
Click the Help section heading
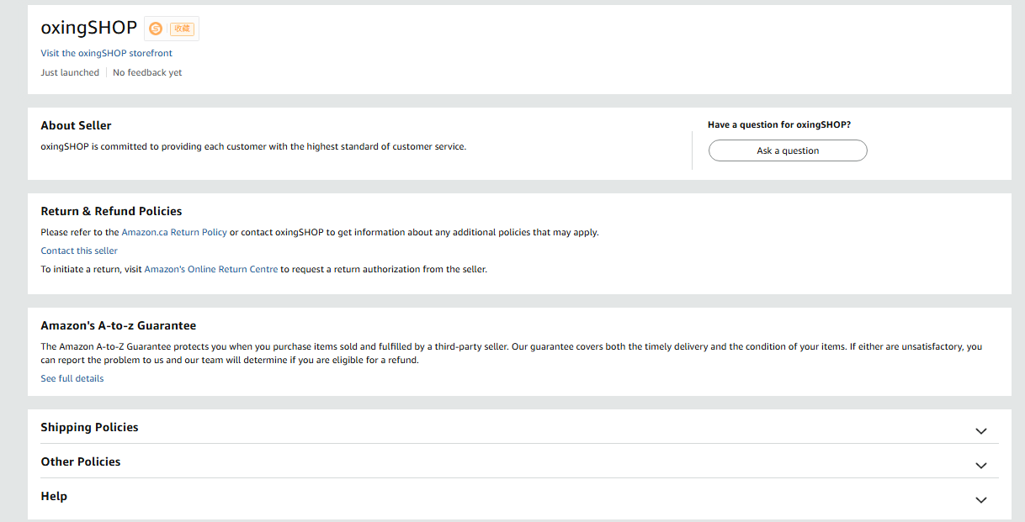coord(54,496)
